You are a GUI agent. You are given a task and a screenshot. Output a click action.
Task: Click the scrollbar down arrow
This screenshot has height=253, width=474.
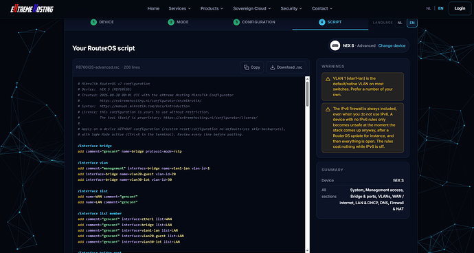coord(308,250)
